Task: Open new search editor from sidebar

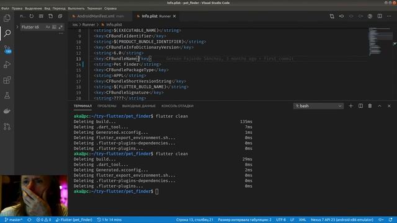Action: click(51, 16)
